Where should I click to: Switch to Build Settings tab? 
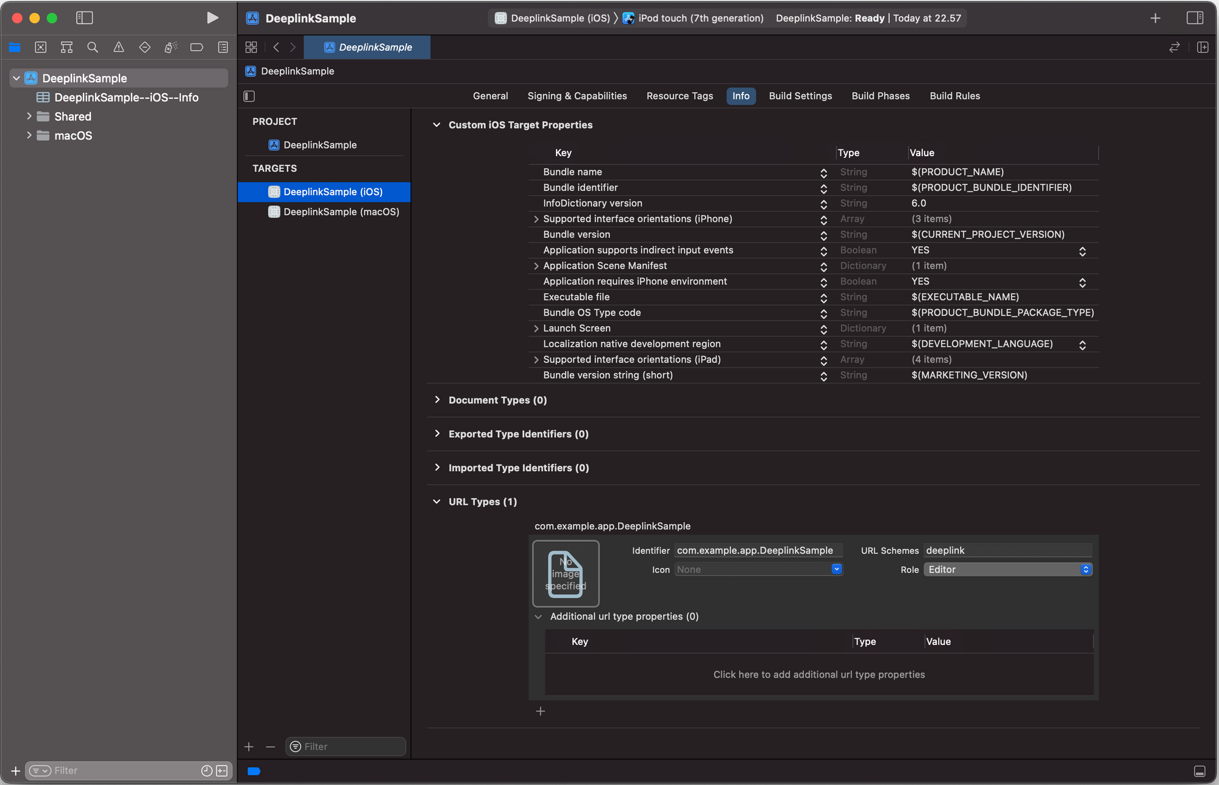pyautogui.click(x=800, y=95)
